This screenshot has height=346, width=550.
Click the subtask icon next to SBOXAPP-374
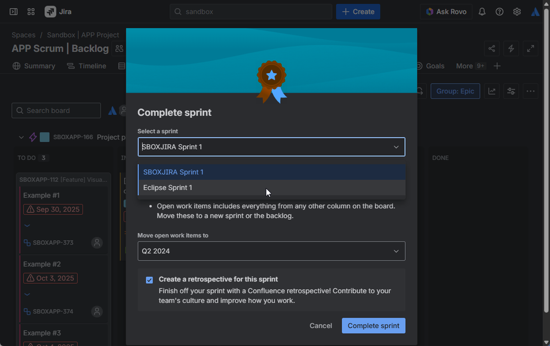click(x=27, y=311)
